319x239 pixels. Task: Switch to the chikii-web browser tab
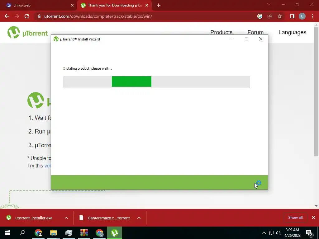[39, 5]
